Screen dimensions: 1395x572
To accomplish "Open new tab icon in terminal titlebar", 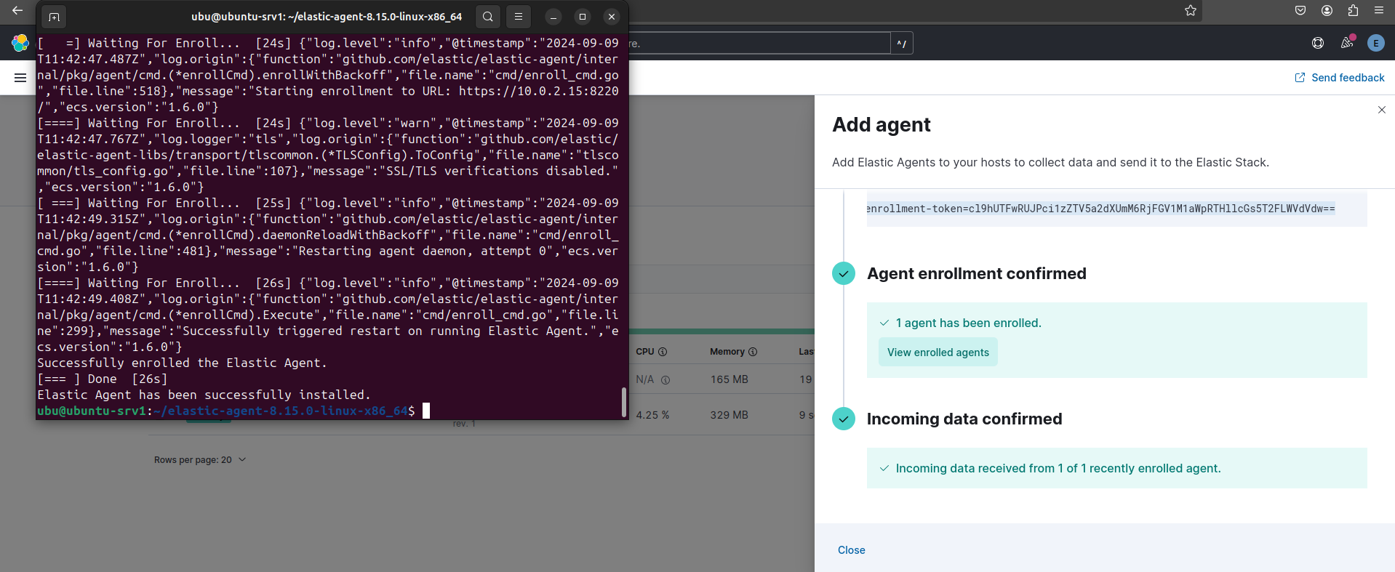I will [54, 16].
